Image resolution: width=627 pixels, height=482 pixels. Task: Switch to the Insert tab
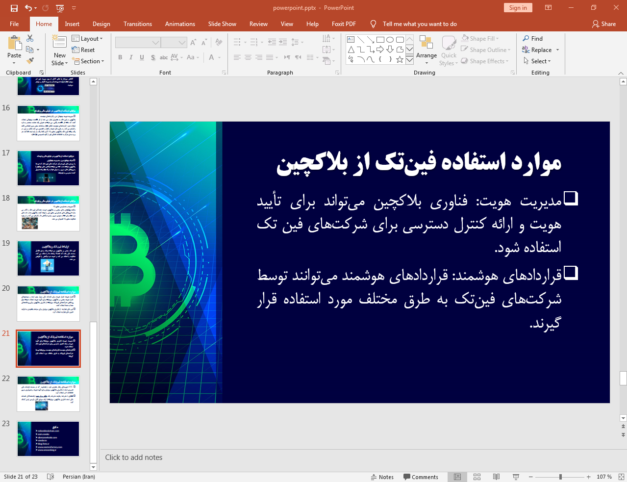coord(72,24)
